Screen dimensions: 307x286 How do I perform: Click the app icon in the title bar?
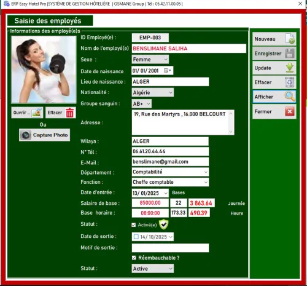click(7, 4)
